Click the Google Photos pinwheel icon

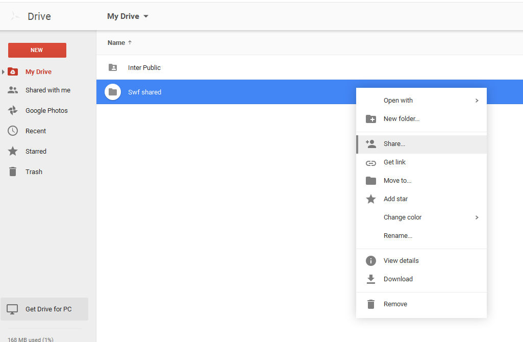coord(13,110)
